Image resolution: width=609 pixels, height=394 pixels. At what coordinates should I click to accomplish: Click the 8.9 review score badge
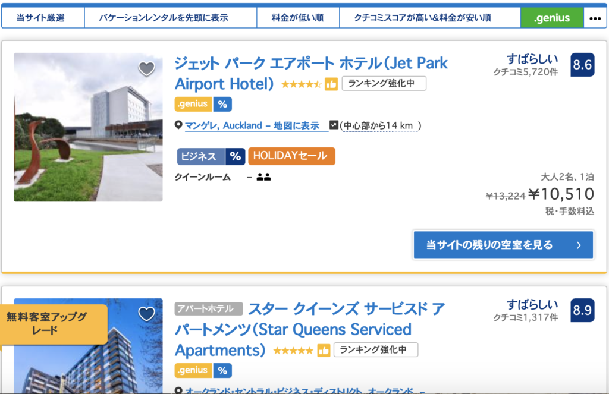point(582,310)
